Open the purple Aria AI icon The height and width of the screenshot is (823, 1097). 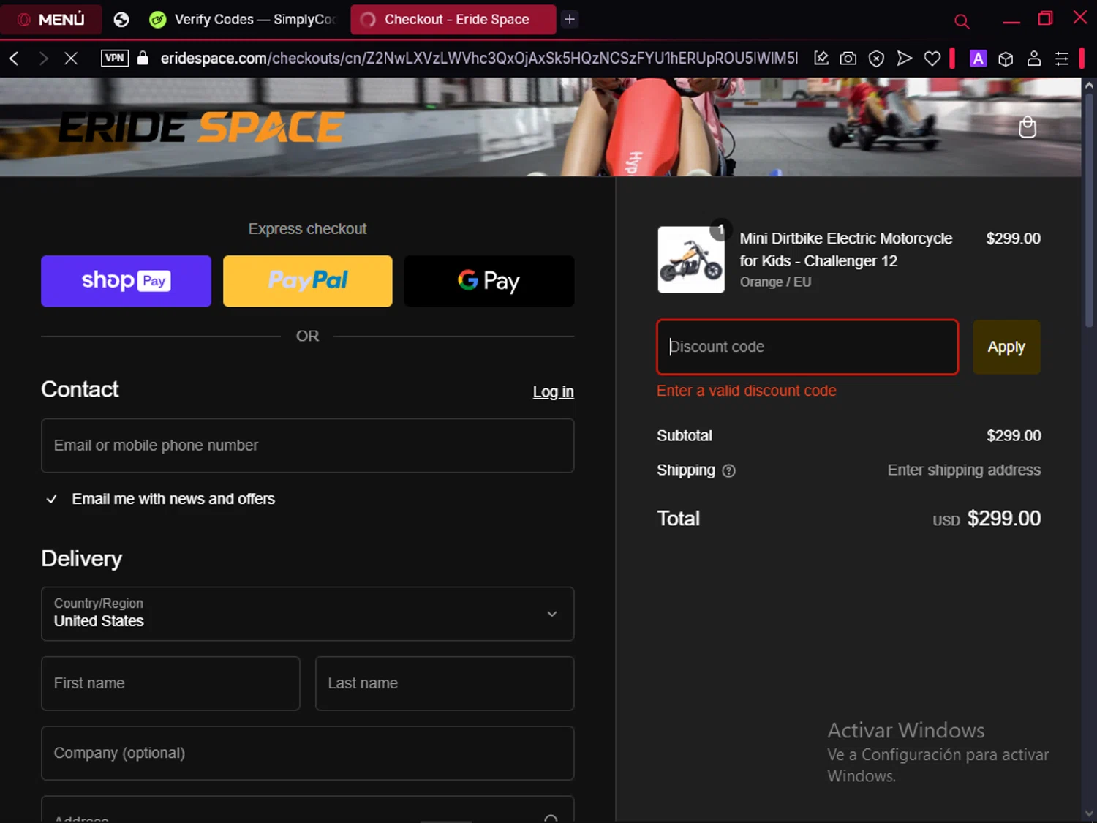click(x=978, y=59)
